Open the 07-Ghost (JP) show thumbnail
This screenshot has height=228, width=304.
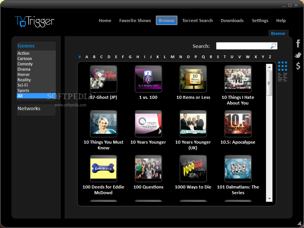[x=103, y=79]
